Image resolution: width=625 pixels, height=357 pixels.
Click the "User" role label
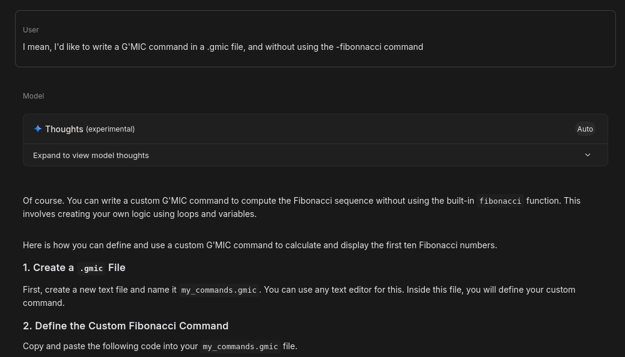click(31, 30)
